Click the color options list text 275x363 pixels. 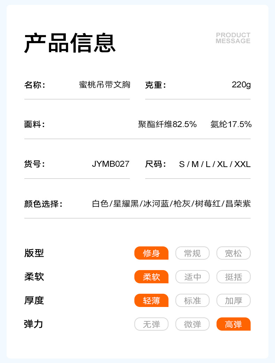click(171, 204)
